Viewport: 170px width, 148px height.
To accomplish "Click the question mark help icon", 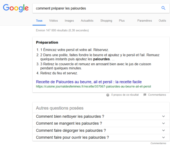I will point(108,95).
